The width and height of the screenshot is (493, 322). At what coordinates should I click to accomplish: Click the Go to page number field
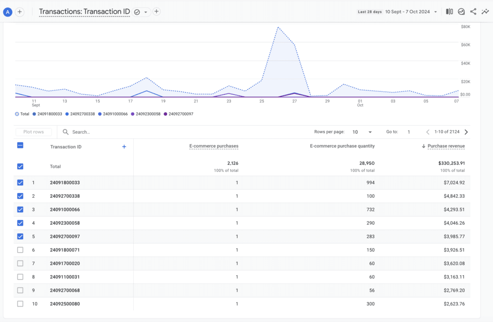point(409,132)
